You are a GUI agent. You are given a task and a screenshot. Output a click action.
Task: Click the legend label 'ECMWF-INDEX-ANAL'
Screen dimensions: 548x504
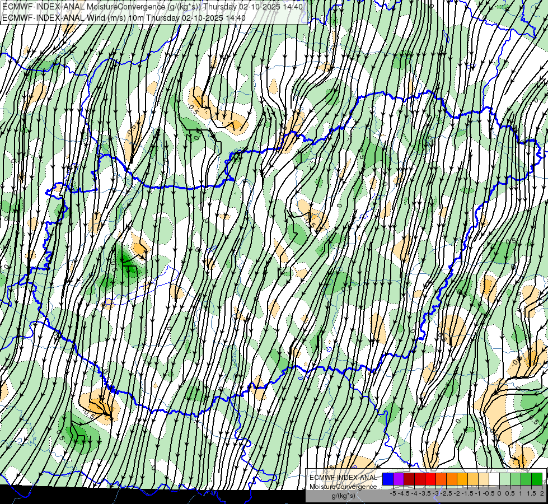tap(344, 478)
